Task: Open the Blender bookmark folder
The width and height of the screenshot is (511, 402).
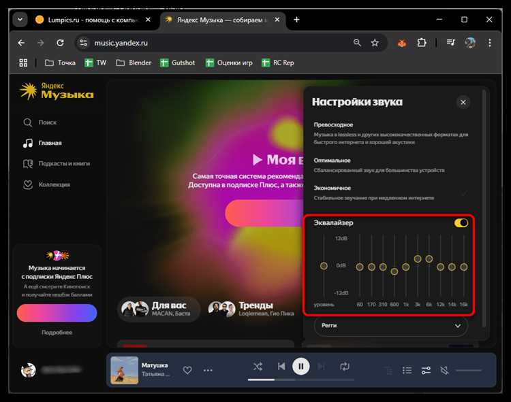Action: tap(134, 63)
